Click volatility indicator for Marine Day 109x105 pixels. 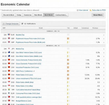tap(68, 49)
